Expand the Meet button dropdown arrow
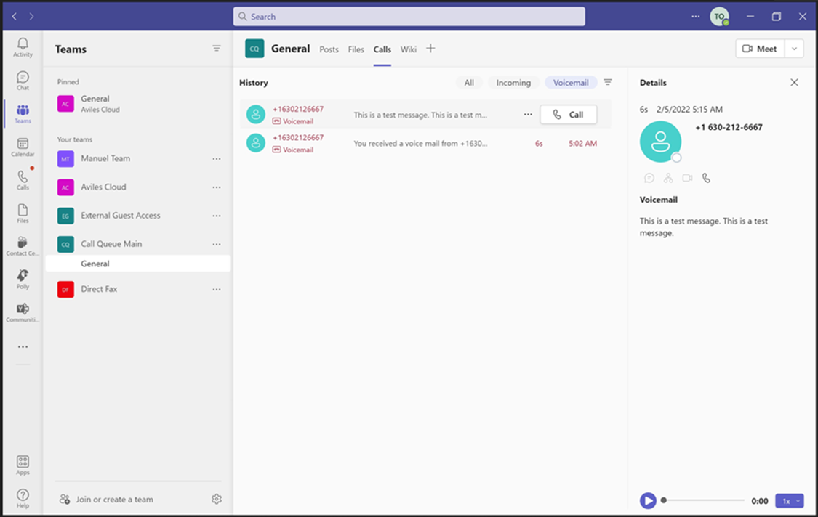Viewport: 818px width, 517px height. click(794, 49)
